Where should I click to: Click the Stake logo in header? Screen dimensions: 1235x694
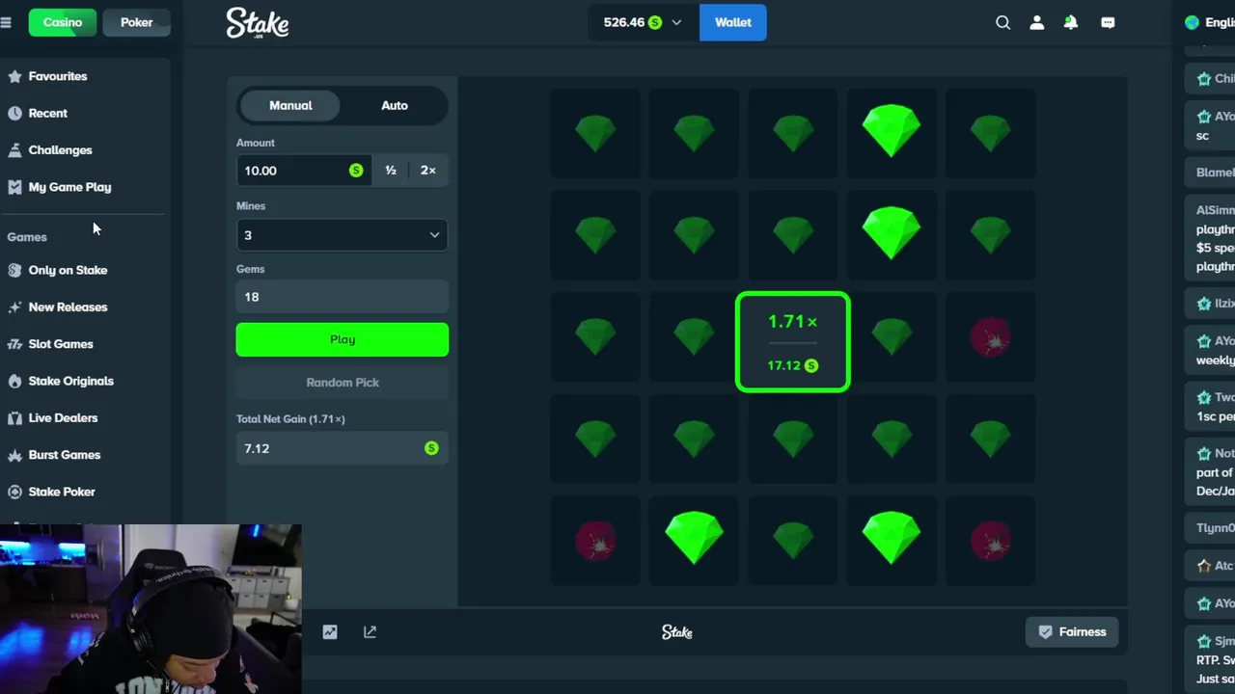pyautogui.click(x=258, y=23)
